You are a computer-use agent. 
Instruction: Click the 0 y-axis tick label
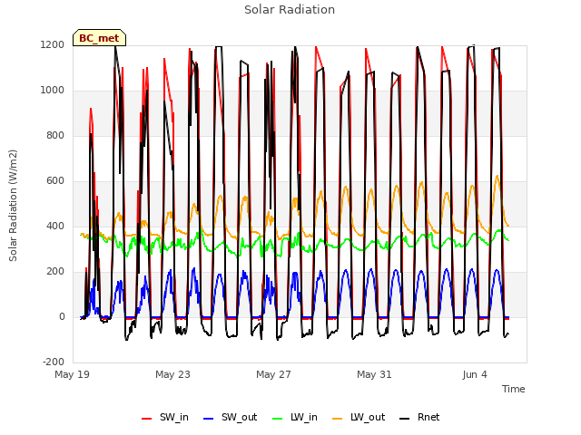[62, 316]
